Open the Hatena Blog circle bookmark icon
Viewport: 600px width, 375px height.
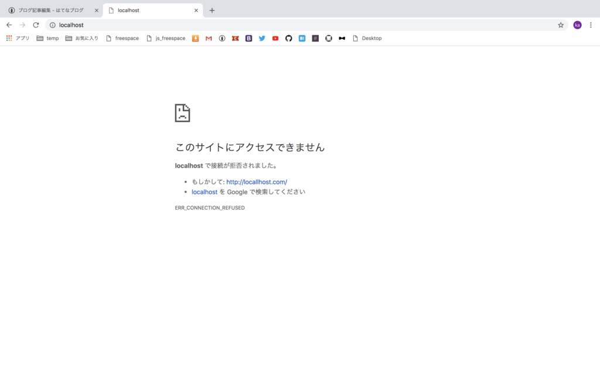tap(222, 38)
